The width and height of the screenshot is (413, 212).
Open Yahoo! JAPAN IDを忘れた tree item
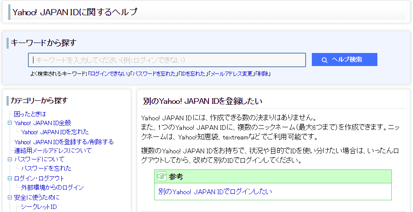coord(55,132)
